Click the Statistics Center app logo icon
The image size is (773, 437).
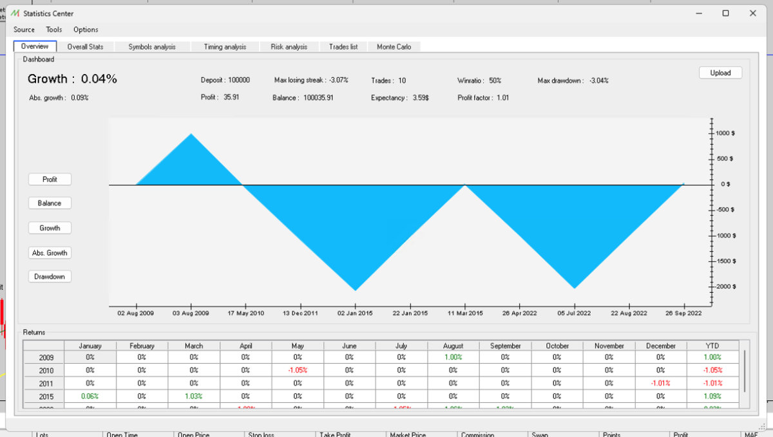tap(15, 14)
